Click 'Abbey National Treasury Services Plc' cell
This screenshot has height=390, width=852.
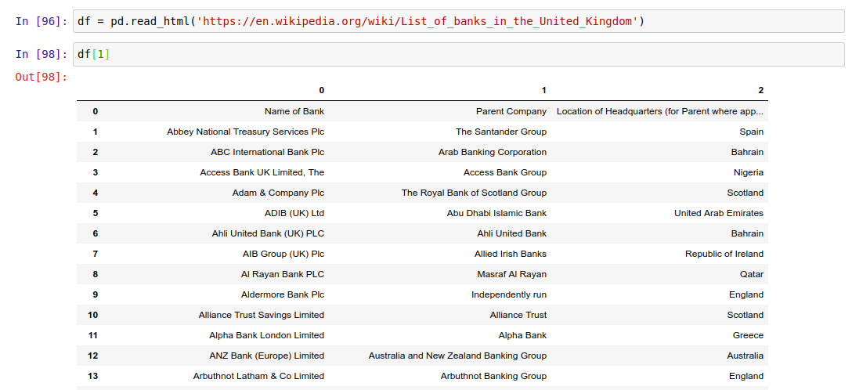[246, 132]
